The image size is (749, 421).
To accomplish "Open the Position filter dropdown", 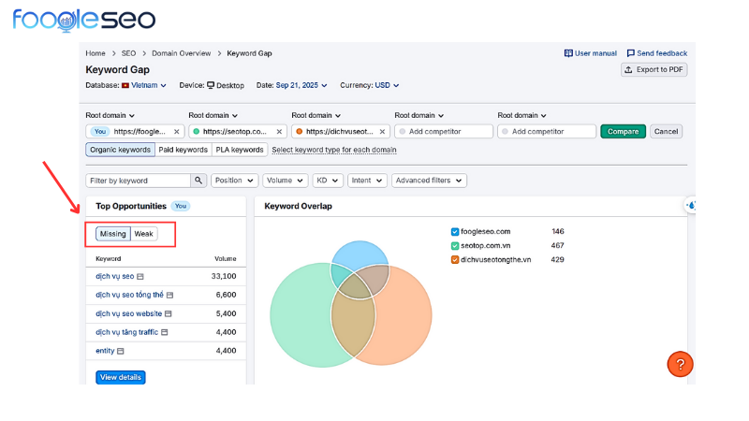I will [233, 181].
